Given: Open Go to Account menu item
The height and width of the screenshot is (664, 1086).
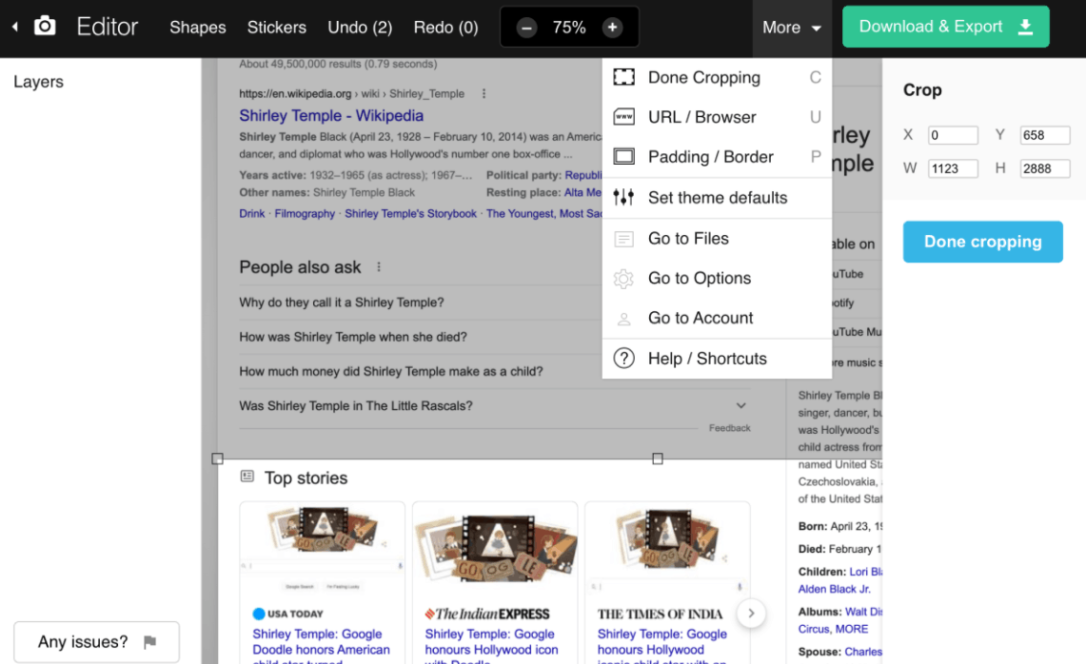Looking at the screenshot, I should tap(717, 318).
